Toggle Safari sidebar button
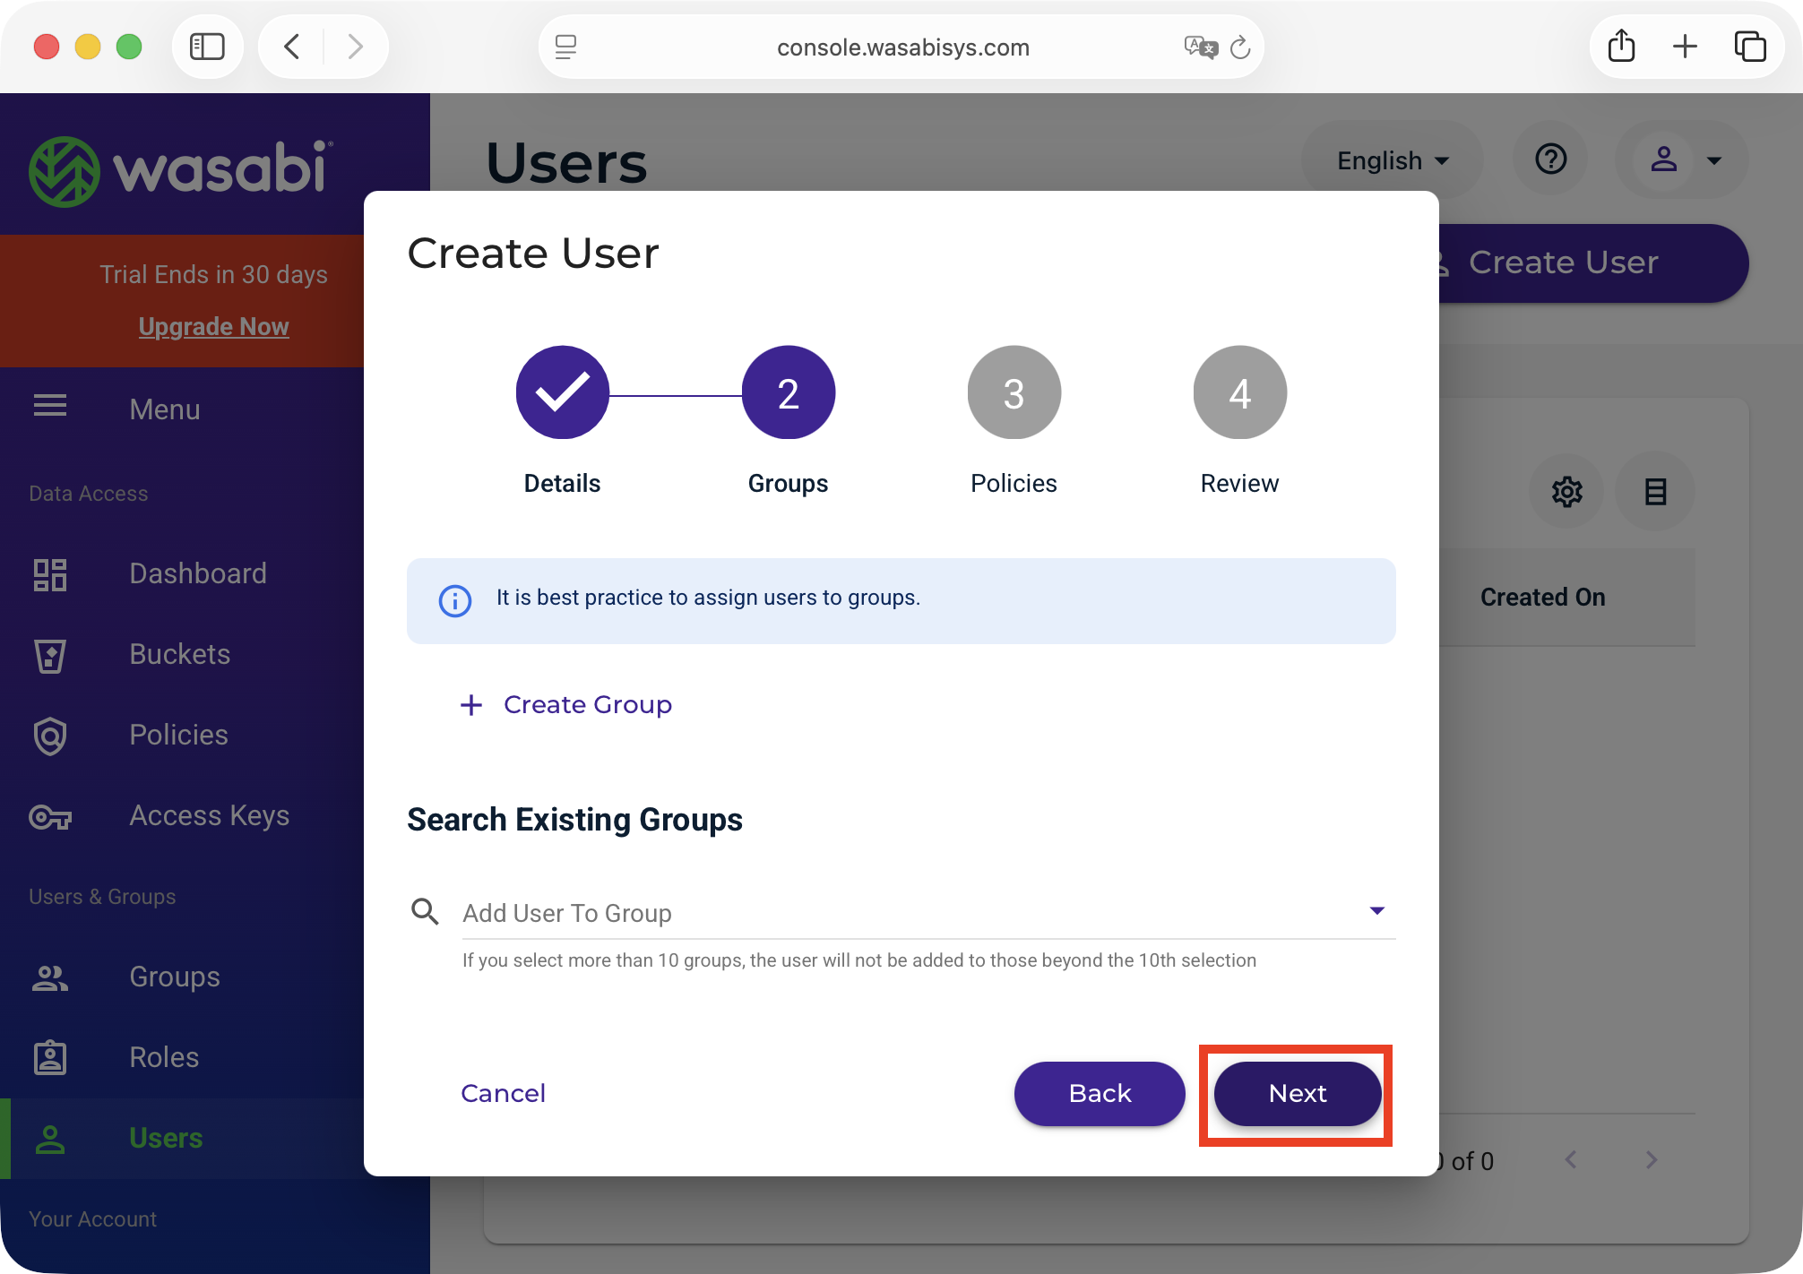This screenshot has width=1803, height=1274. coord(207,46)
